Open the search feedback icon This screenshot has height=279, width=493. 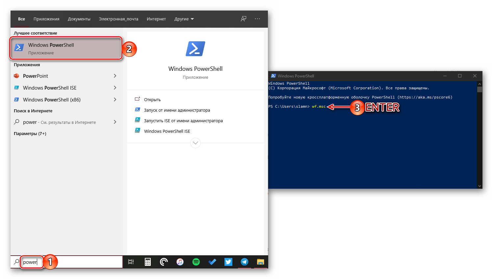click(243, 19)
